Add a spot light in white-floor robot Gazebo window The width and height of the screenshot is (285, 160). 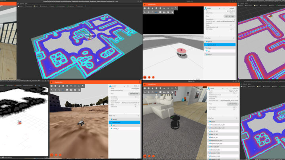176,8
